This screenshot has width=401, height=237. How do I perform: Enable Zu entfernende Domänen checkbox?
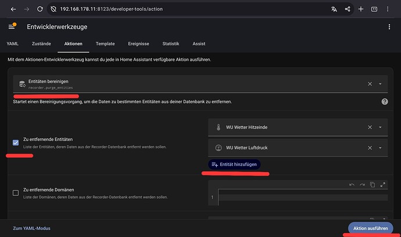point(16,193)
